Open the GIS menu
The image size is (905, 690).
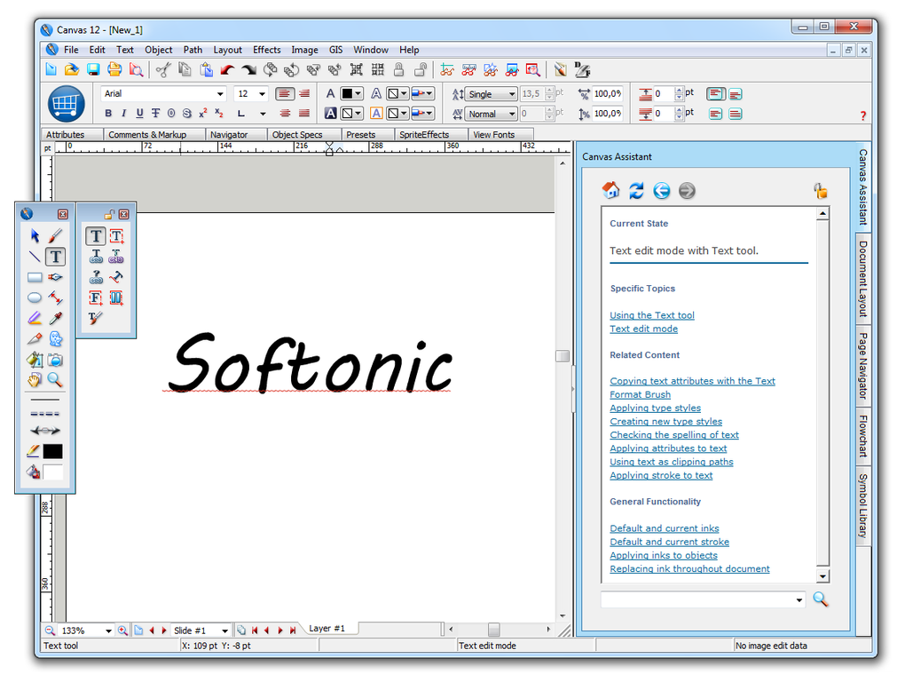[x=336, y=50]
